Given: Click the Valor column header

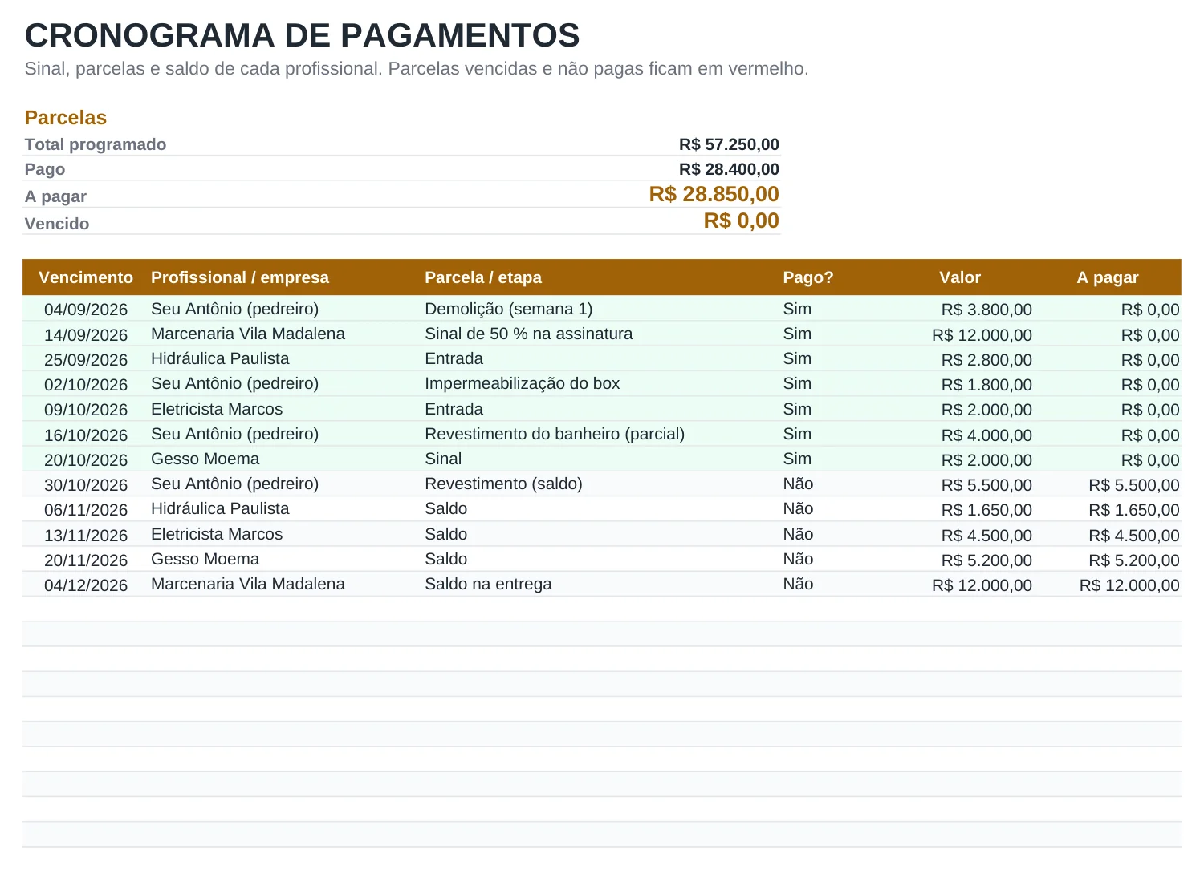Looking at the screenshot, I should [x=960, y=277].
